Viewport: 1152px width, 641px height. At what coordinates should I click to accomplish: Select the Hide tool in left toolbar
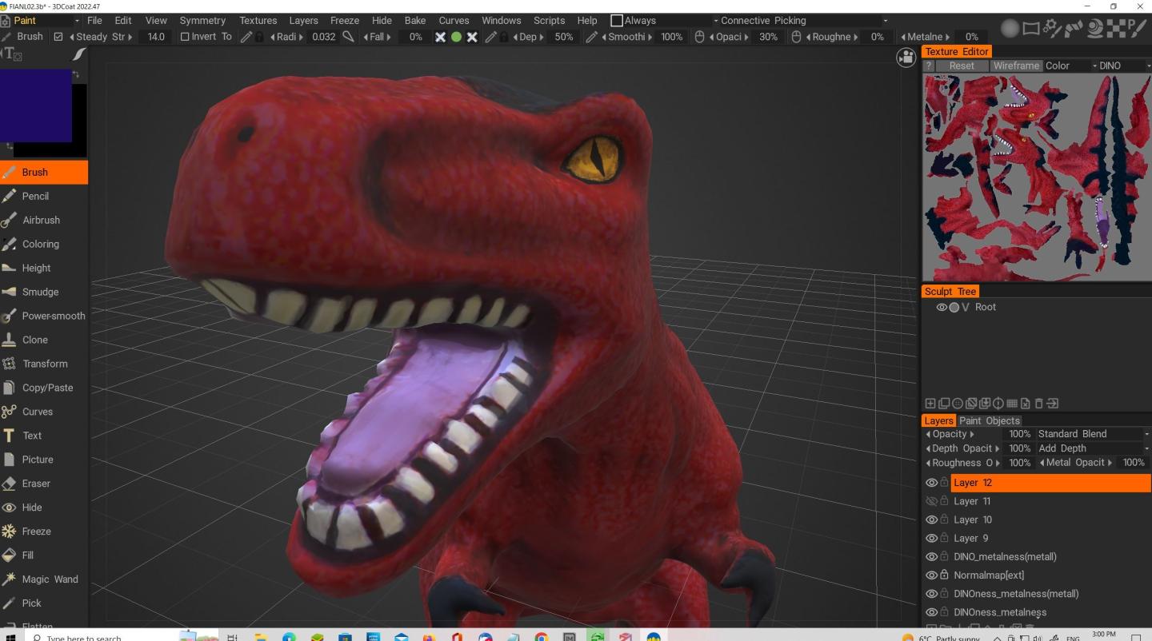[x=44, y=508]
